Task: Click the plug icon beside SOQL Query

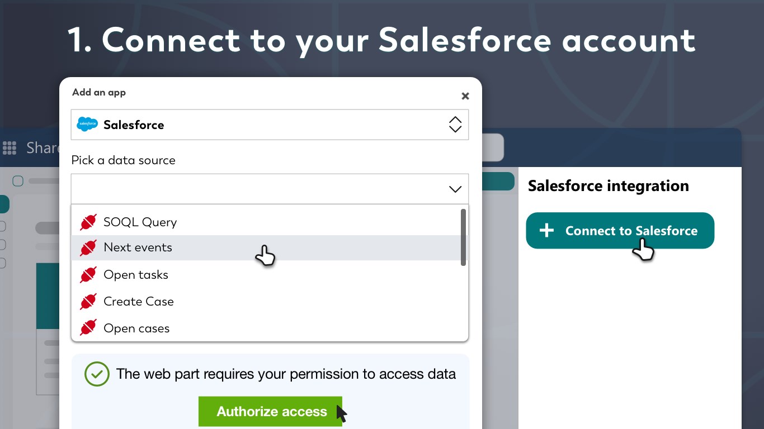Action: [x=88, y=222]
